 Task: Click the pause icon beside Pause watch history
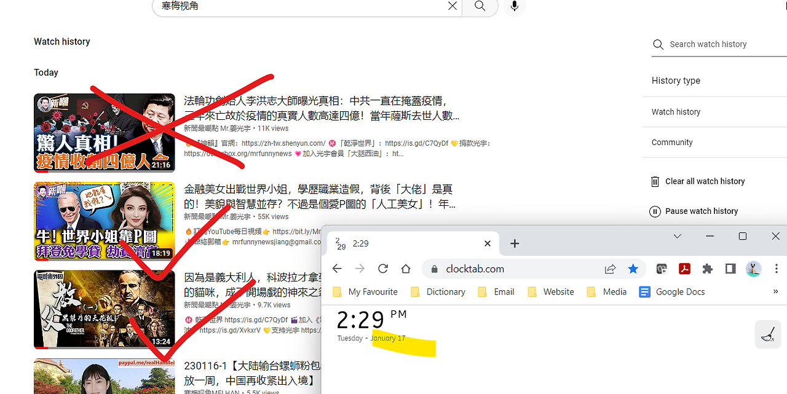(655, 211)
